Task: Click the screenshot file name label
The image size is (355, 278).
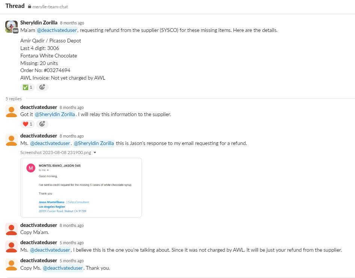Action: [56, 153]
